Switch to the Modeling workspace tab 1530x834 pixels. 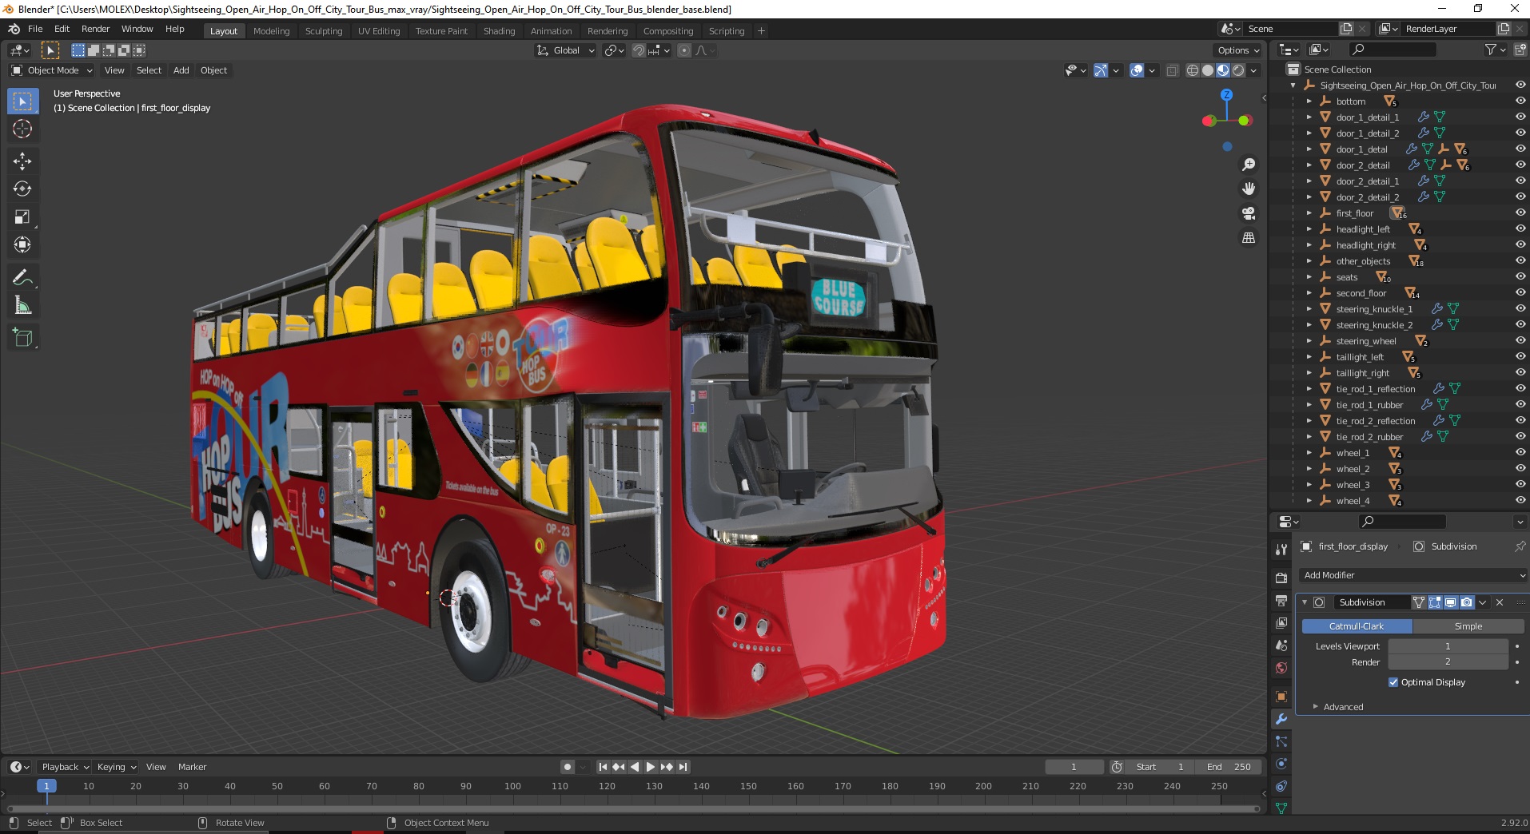click(x=271, y=31)
